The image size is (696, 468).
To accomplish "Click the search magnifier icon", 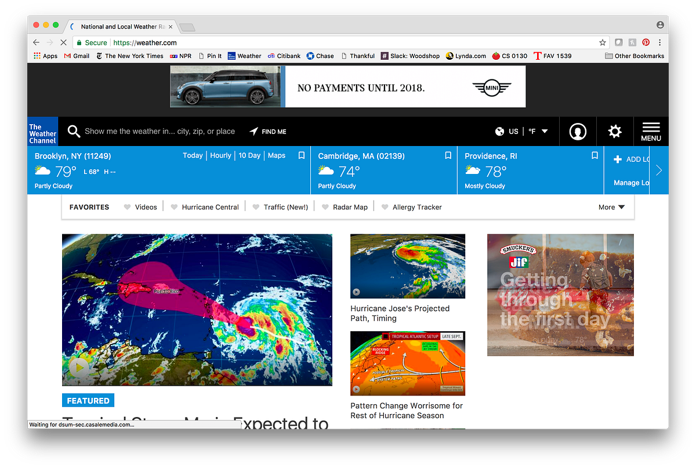I will pyautogui.click(x=73, y=131).
